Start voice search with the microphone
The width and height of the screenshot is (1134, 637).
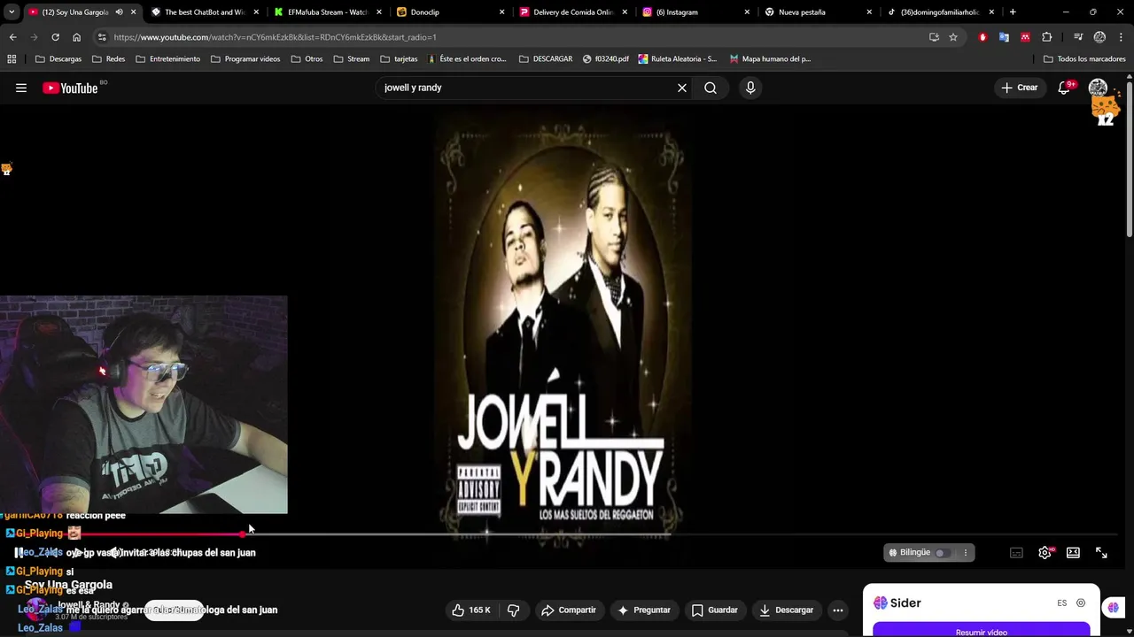(x=750, y=88)
